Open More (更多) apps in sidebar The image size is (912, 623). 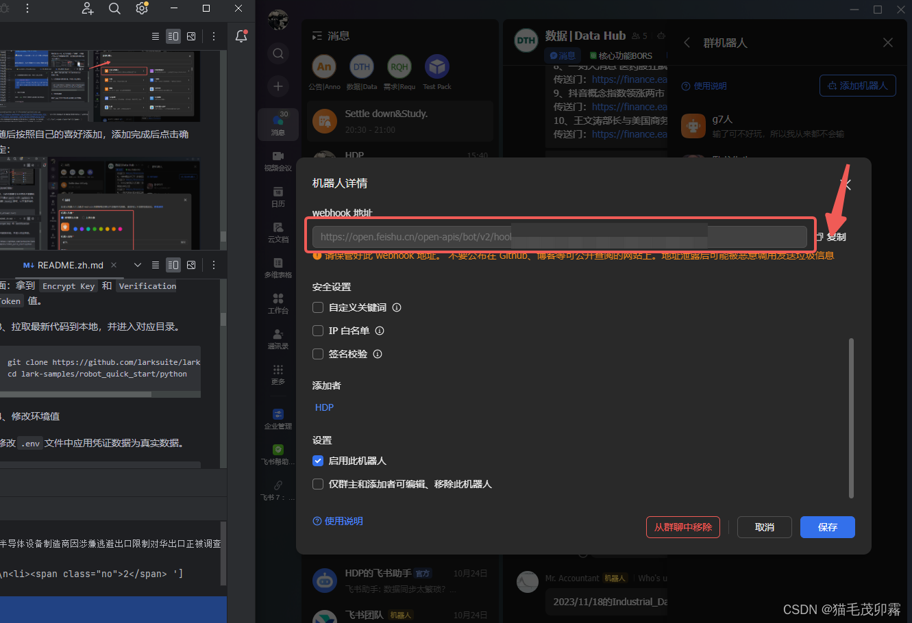coord(278,374)
